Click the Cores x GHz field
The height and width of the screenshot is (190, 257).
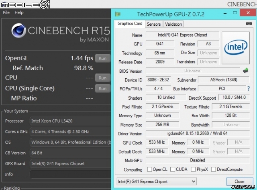tap(70, 132)
